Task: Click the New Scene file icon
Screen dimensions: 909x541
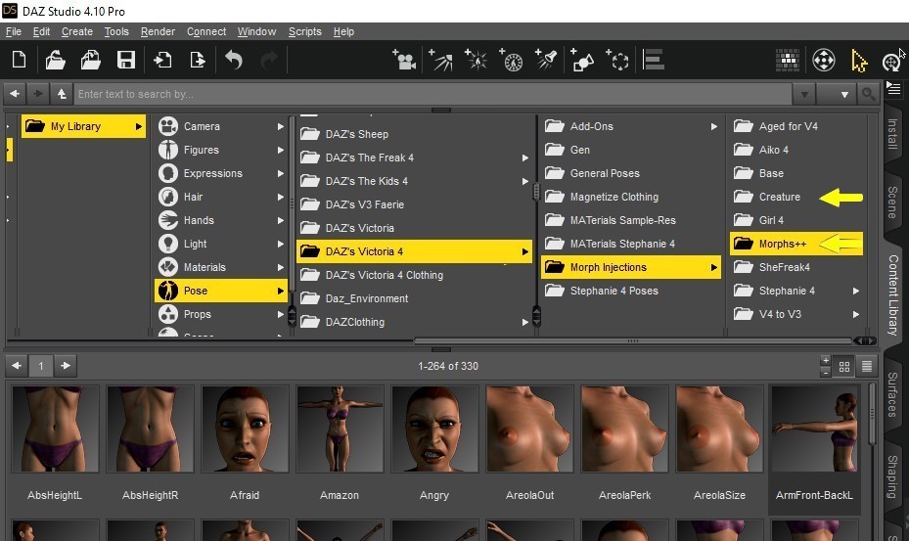Action: point(20,60)
